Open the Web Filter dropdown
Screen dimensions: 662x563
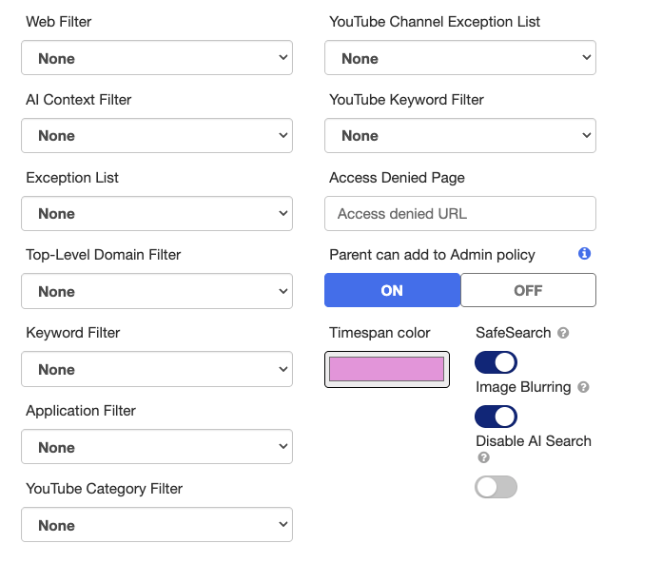(157, 58)
